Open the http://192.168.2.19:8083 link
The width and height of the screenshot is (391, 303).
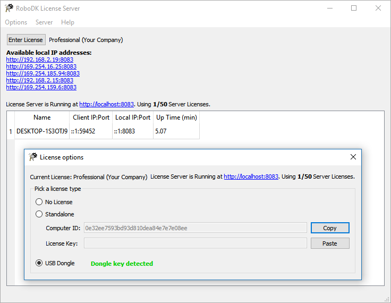pyautogui.click(x=40, y=60)
